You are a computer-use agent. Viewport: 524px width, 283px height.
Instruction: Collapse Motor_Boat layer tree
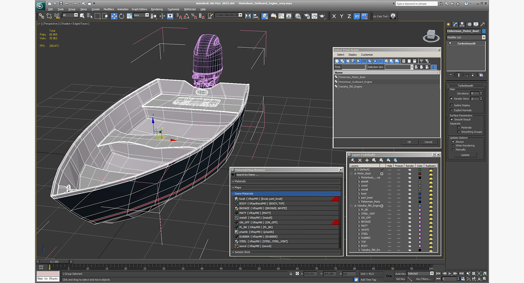coord(352,174)
